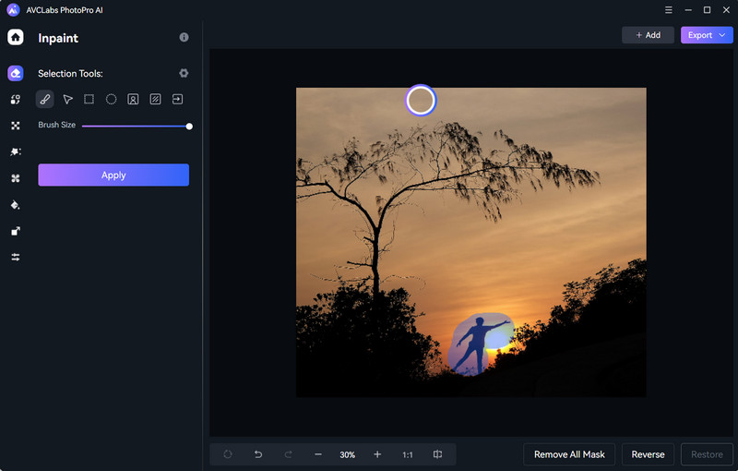
Task: Open Selection Tools settings gear
Action: (x=184, y=73)
